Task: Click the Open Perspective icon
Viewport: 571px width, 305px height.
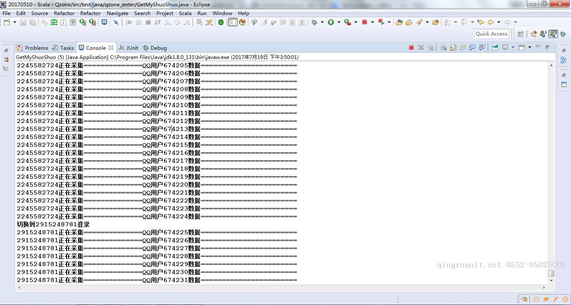Action: point(520,34)
